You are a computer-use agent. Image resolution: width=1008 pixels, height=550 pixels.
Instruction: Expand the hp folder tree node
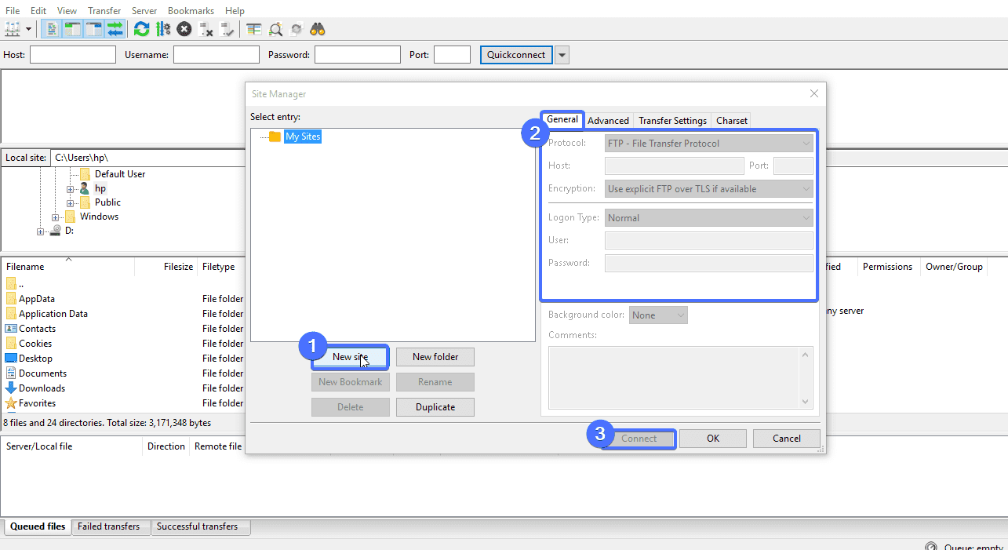click(71, 189)
